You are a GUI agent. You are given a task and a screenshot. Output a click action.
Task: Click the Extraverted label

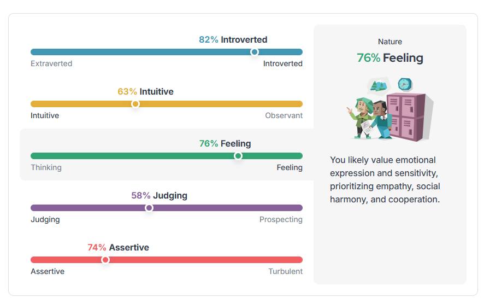coord(51,63)
